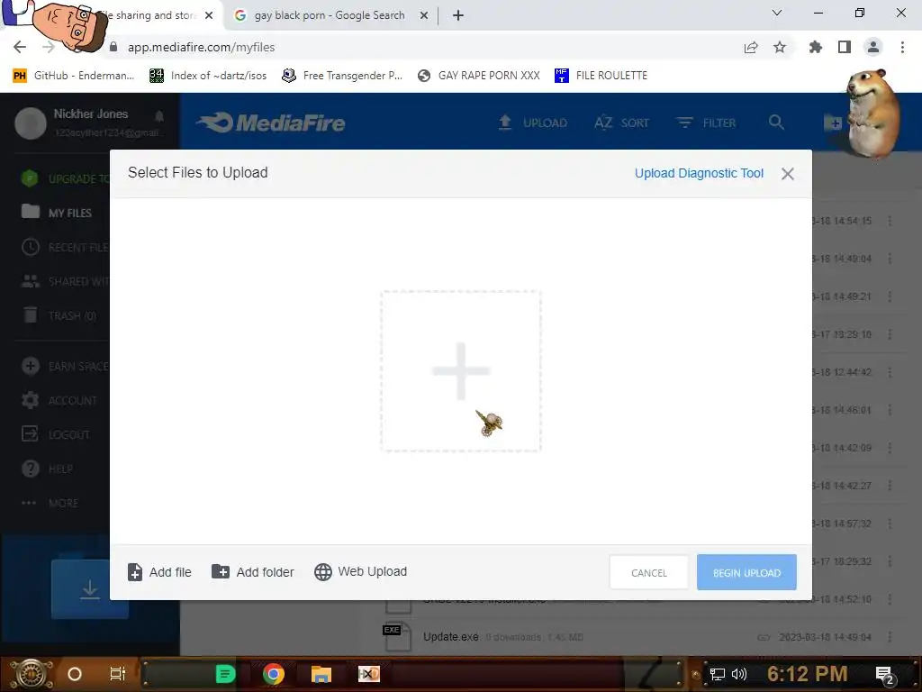Screen dimensions: 922x692
Task: Click the volume speaker icon in system tray
Action: (739, 674)
